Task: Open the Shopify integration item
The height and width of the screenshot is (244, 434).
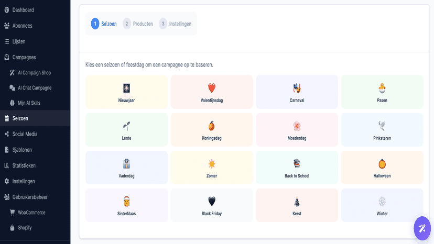Action: pyautogui.click(x=35, y=228)
